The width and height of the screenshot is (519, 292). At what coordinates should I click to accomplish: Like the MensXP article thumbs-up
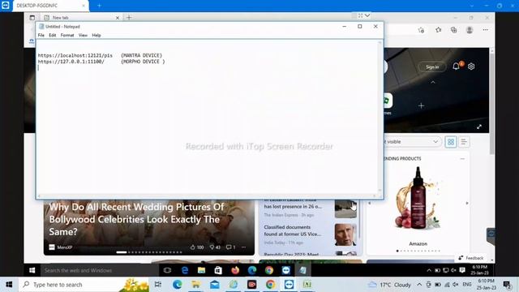pyautogui.click(x=197, y=247)
